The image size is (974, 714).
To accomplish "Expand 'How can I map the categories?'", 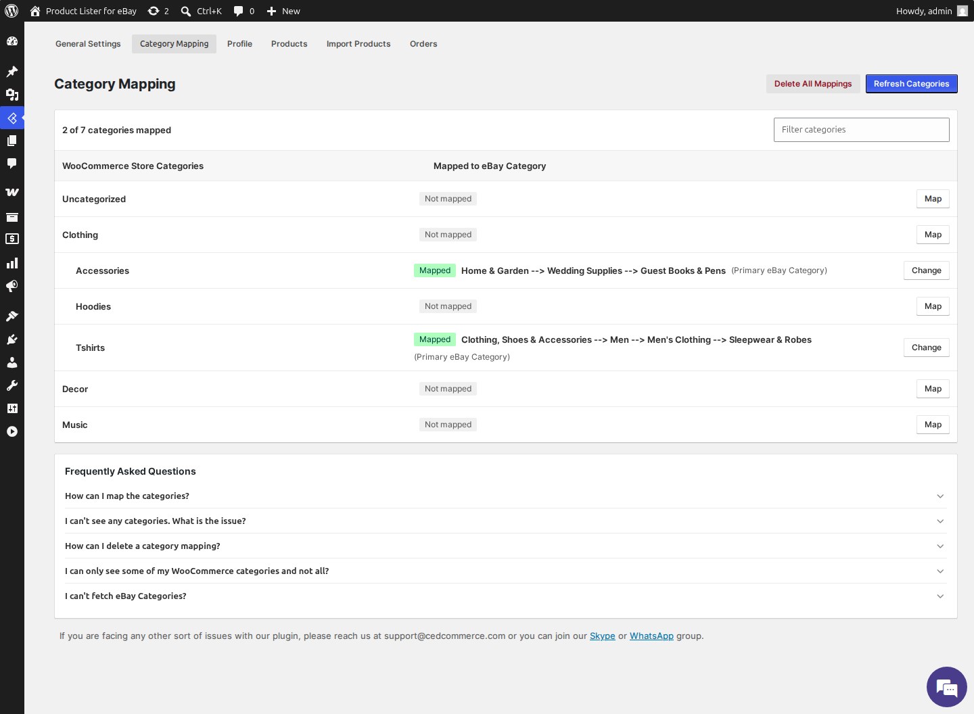I will (506, 496).
